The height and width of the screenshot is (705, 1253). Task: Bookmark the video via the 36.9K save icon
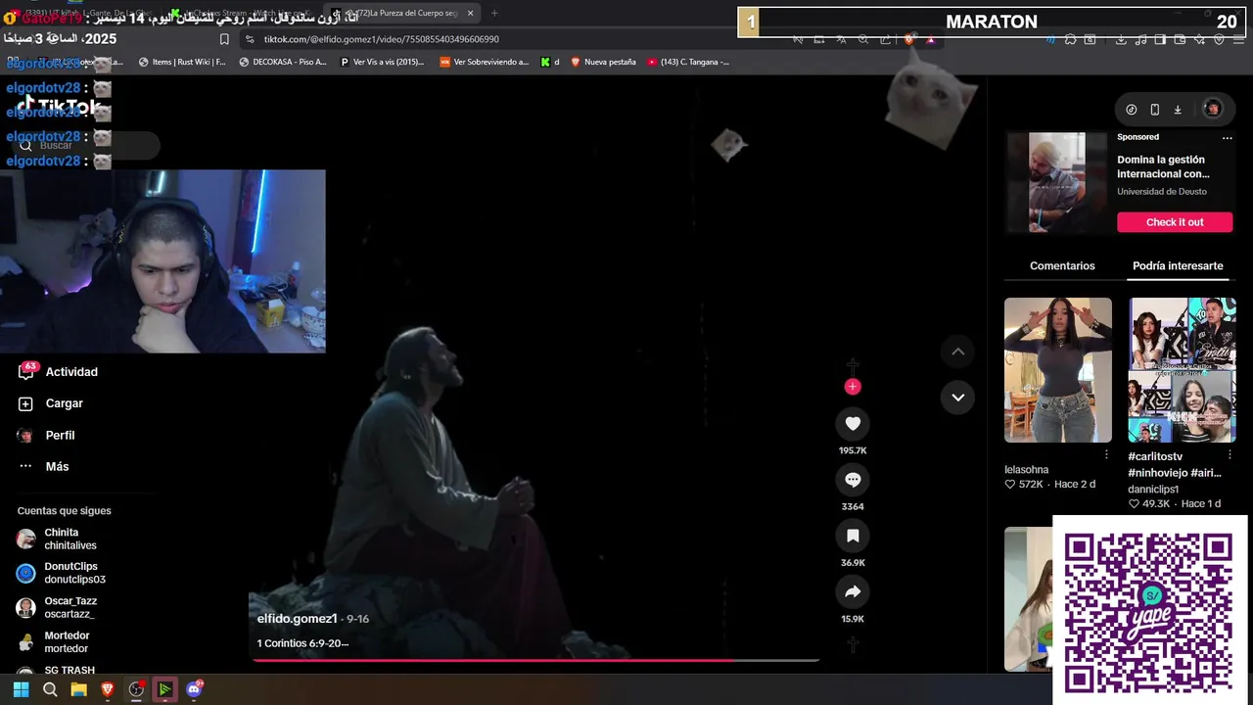tap(853, 536)
